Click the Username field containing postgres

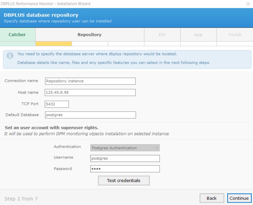click(125, 158)
